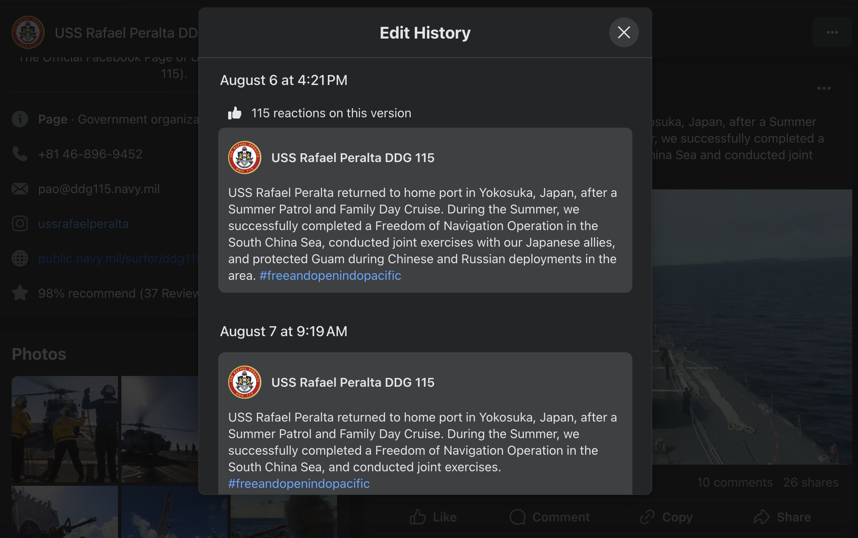This screenshot has width=858, height=538.
Task: Open 98% recommend reviews
Action: click(118, 293)
